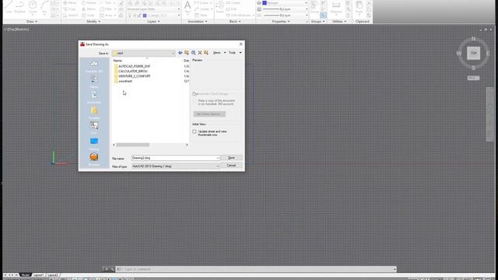This screenshot has height=280, width=498.
Task: Click the Cancel button
Action: pyautogui.click(x=232, y=166)
